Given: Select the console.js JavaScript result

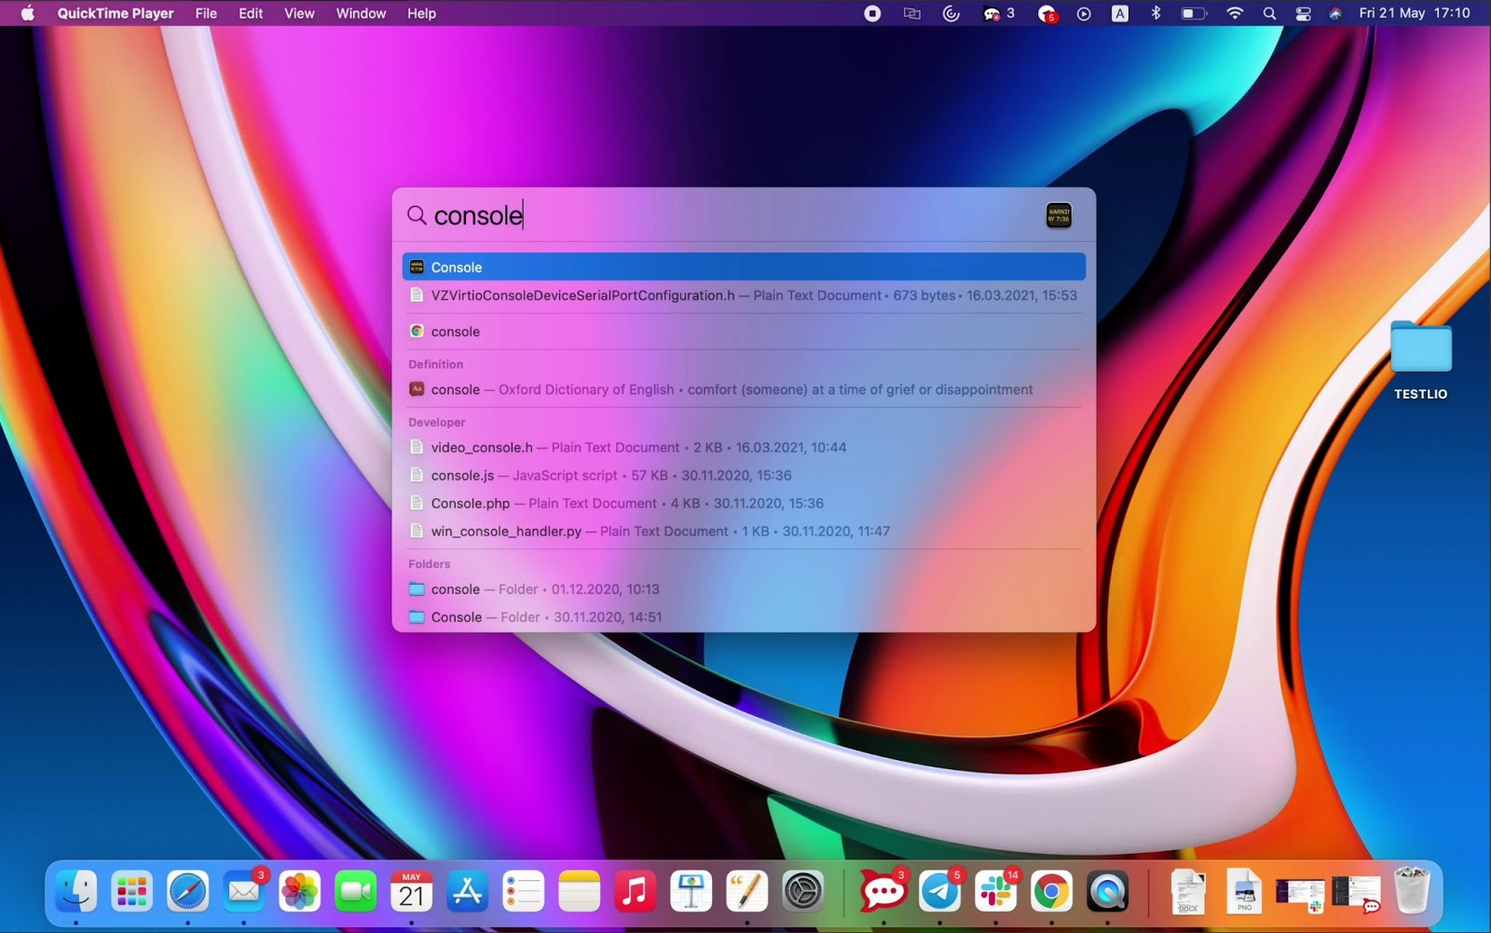Looking at the screenshot, I should coord(744,475).
